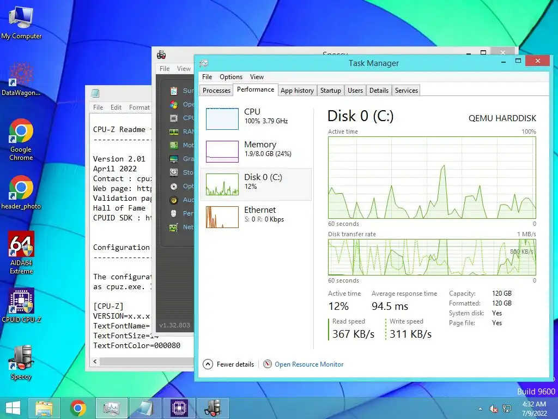
Task: Click the Graphics monitor icon in Speccy
Action: point(174,159)
